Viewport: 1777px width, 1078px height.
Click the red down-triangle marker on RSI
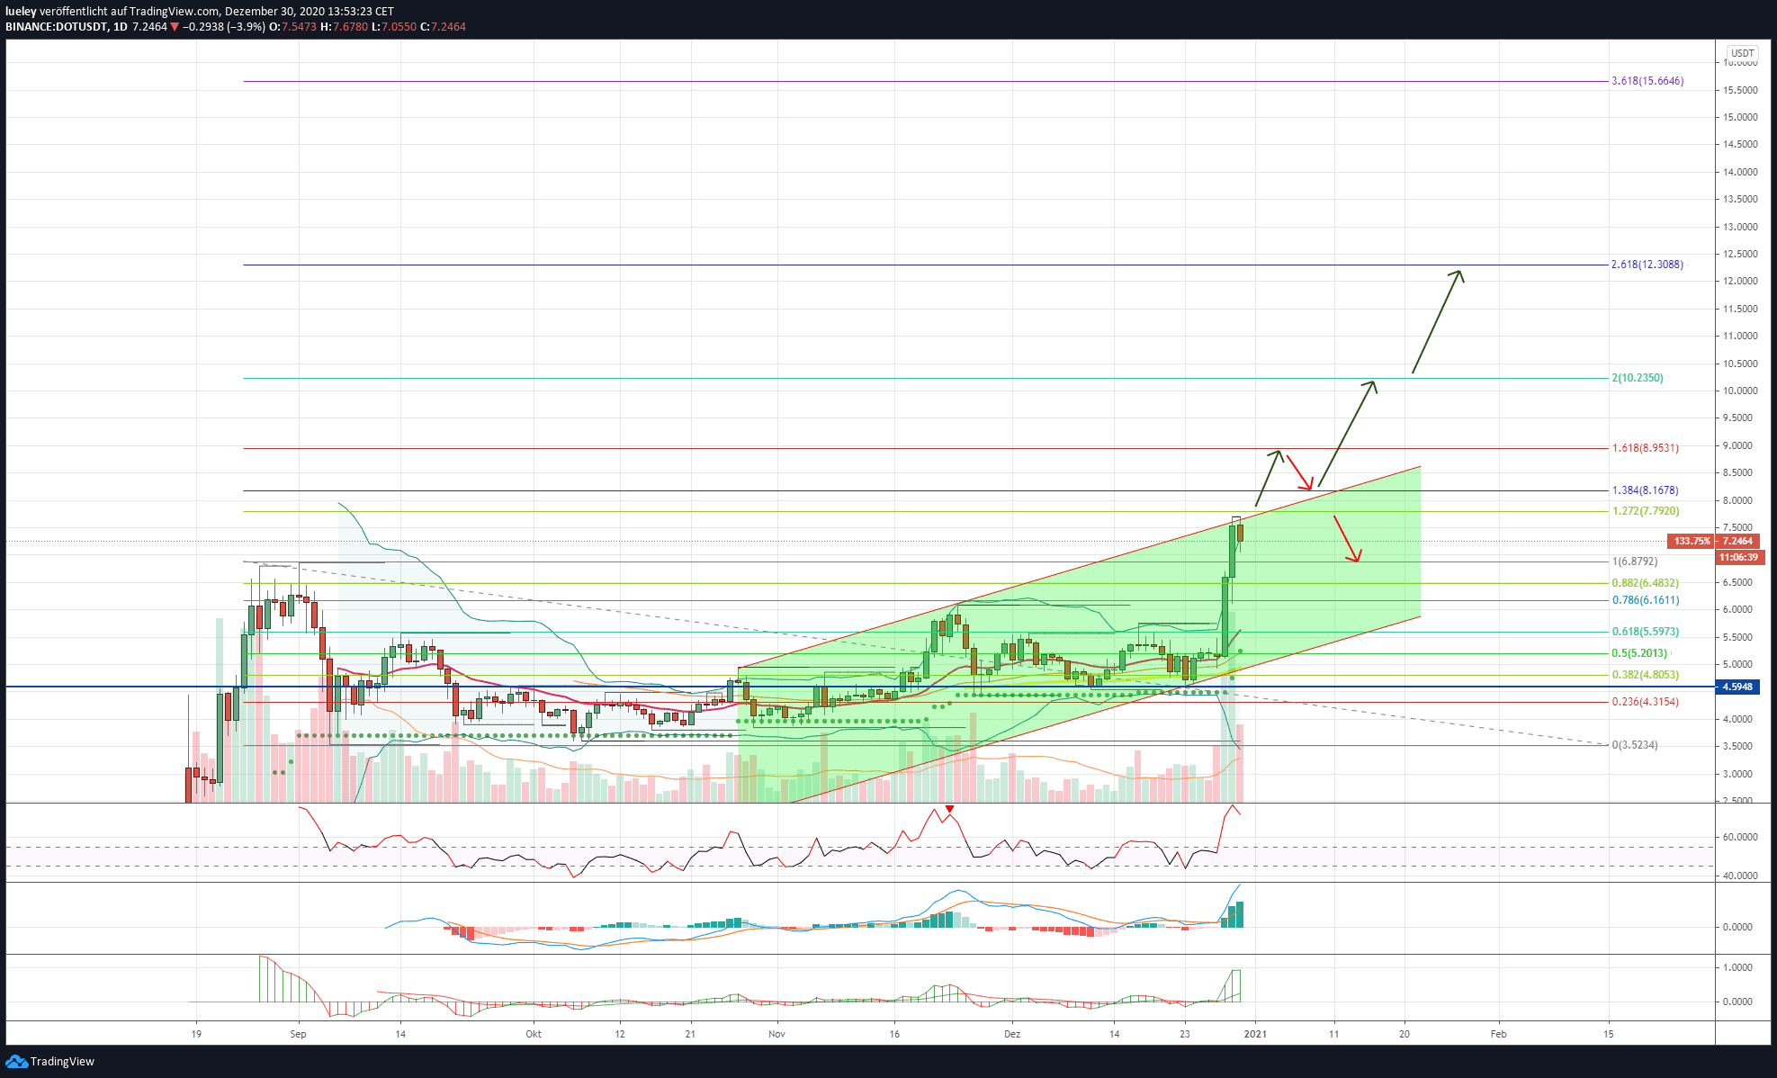point(949,809)
